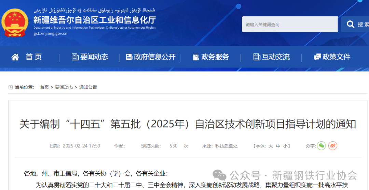Image resolution: width=369 pixels, height=190 pixels.
Task: Click the 搜索 search button text
Action: click(x=363, y=25)
